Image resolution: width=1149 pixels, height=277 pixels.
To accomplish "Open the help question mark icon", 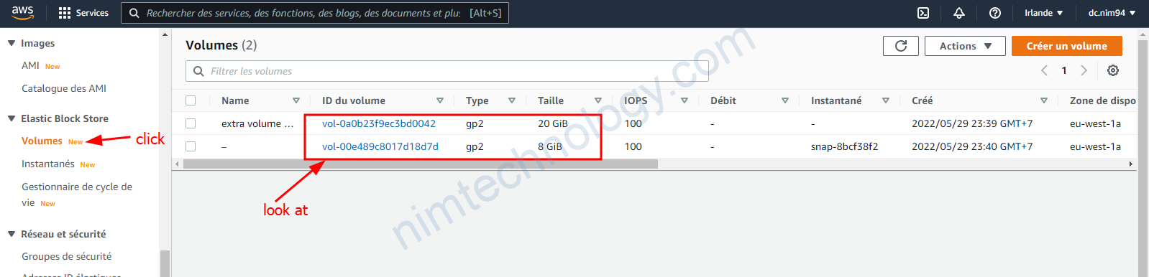I will tap(995, 13).
